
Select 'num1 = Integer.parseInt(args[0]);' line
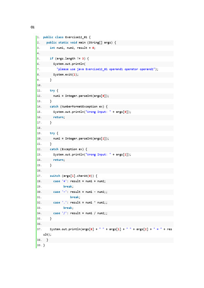[x=81, y=96]
